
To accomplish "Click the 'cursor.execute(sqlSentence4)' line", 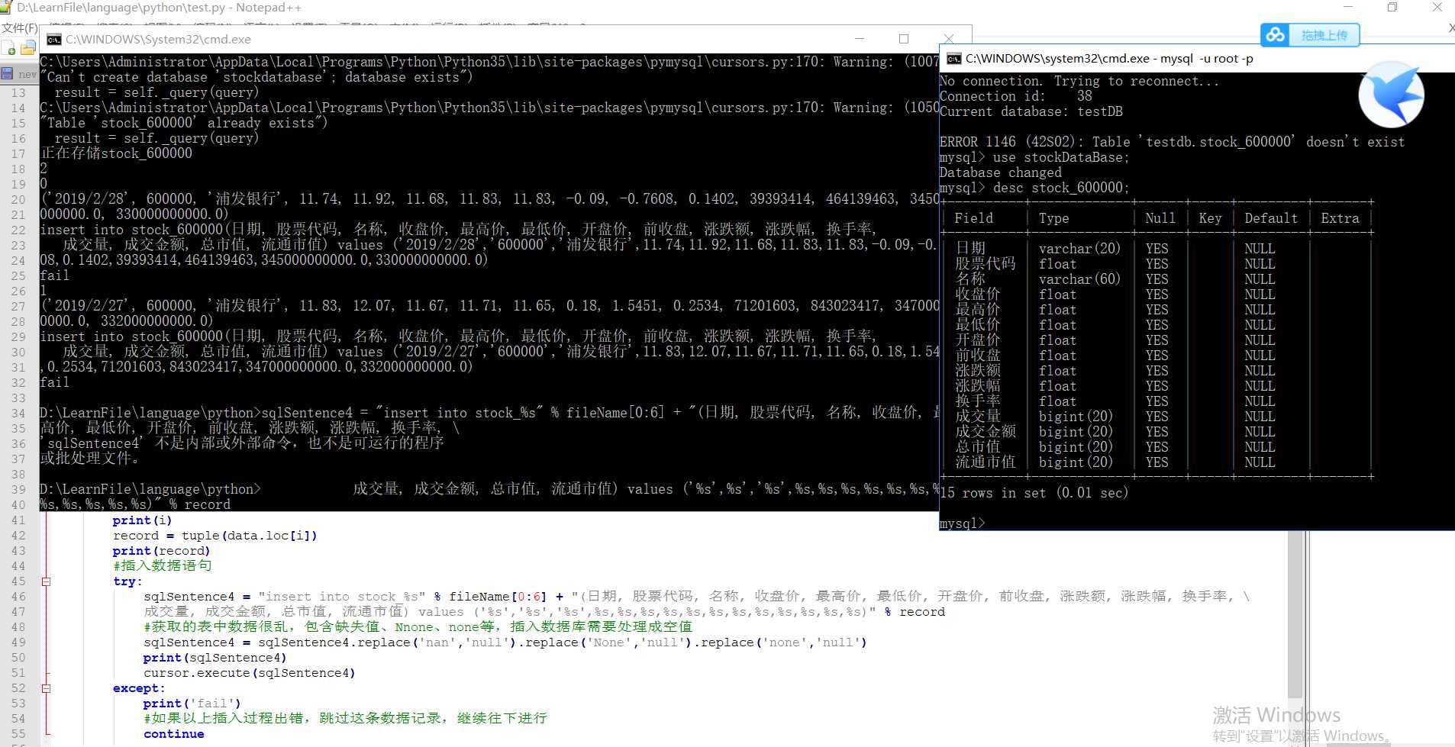I will point(250,673).
